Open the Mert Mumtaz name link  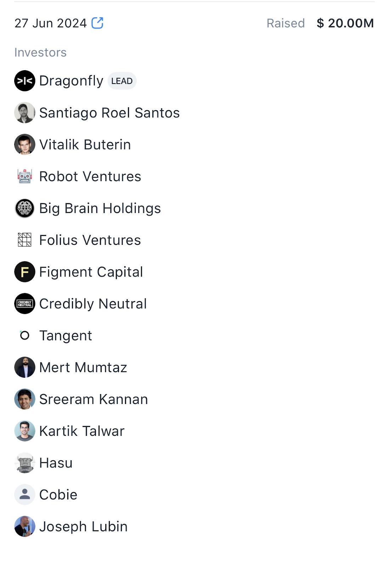[x=83, y=367]
